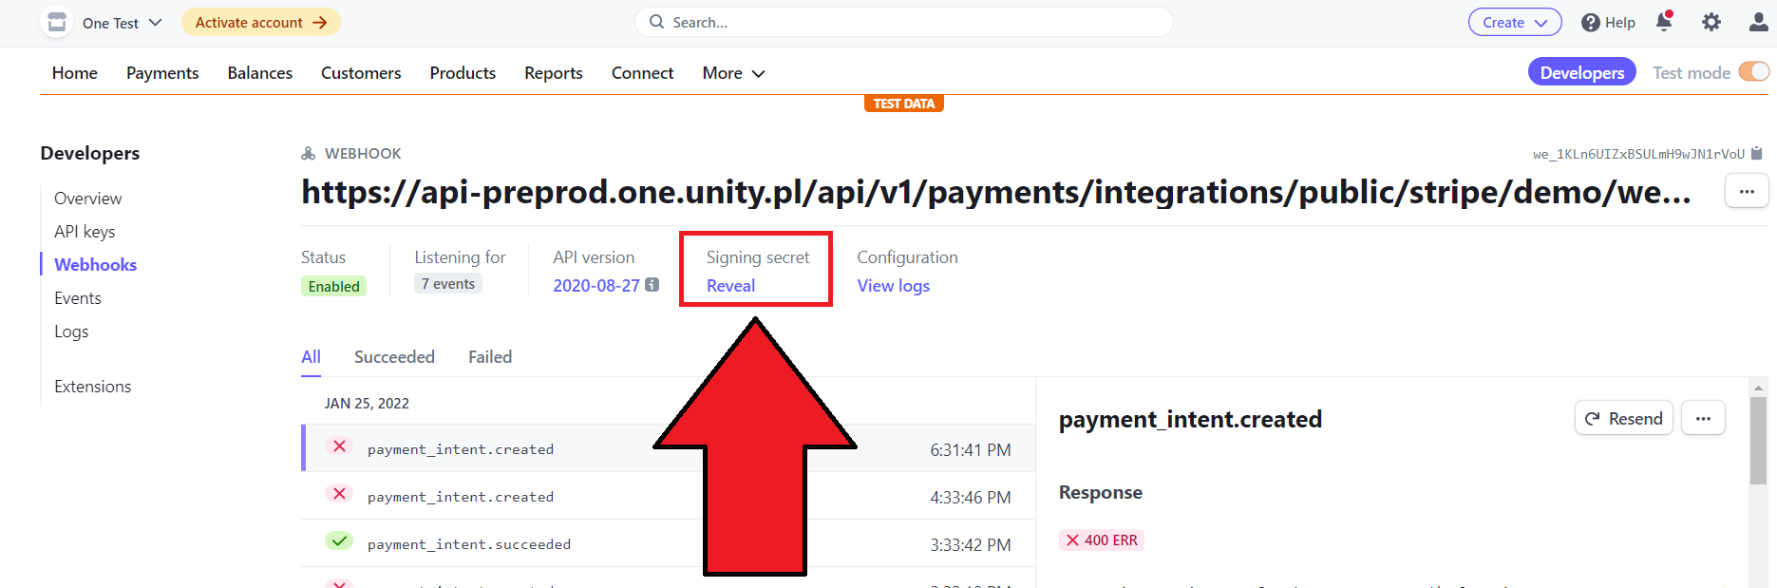This screenshot has height=588, width=1777.
Task: Open the settings gear
Action: click(x=1711, y=22)
